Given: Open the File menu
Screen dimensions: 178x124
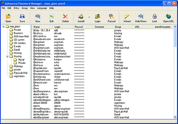Looking at the screenshot, I should click(x=3, y=8).
